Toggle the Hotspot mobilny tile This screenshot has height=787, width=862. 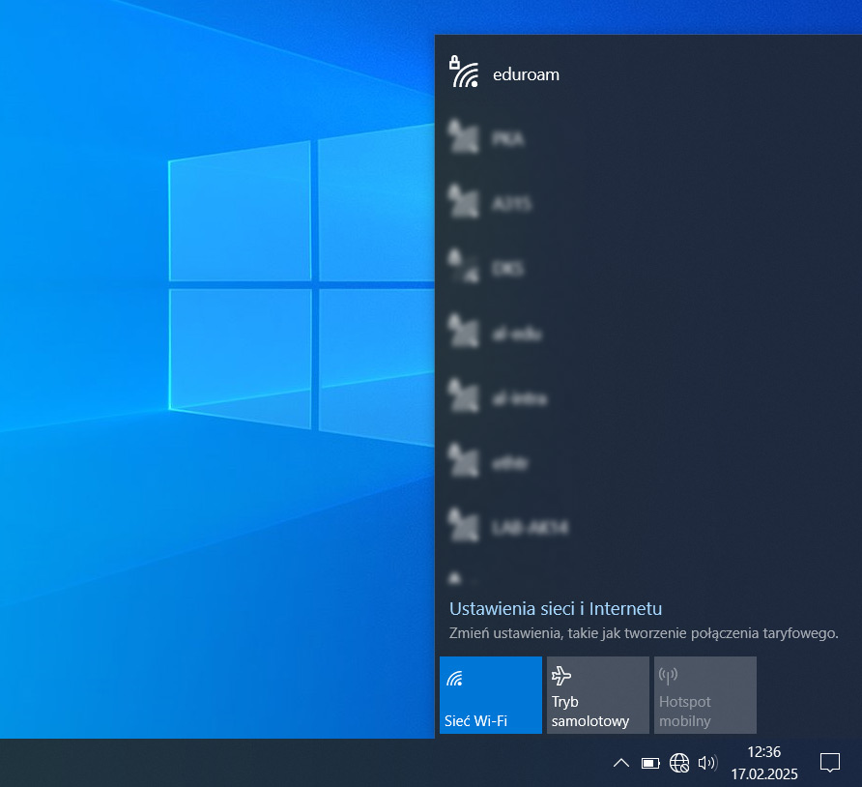pos(704,694)
